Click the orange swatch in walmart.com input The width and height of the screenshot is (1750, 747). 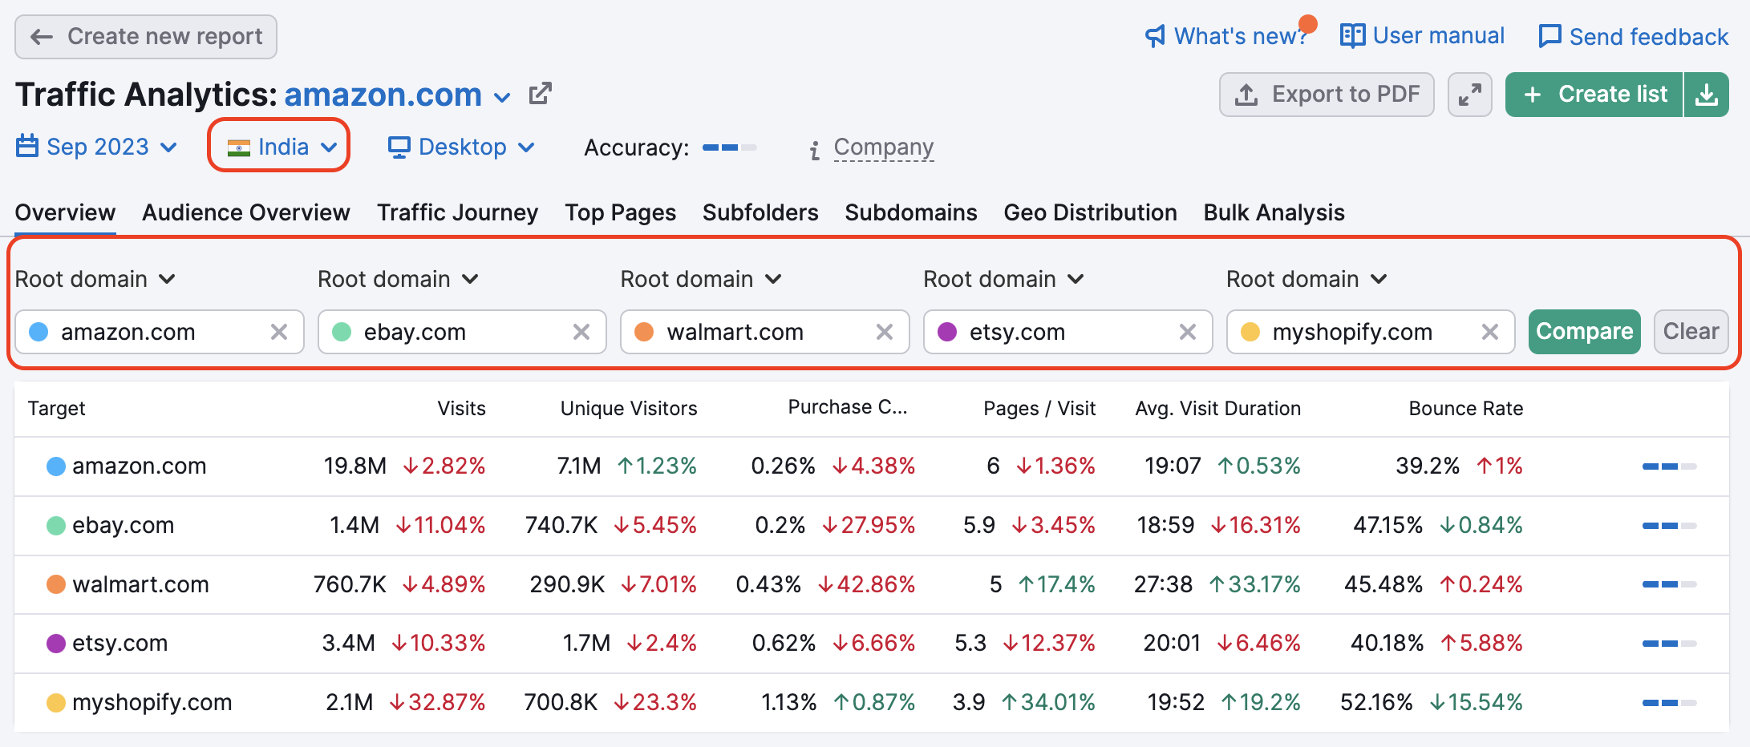click(644, 332)
